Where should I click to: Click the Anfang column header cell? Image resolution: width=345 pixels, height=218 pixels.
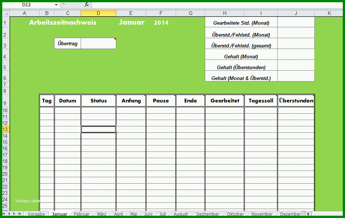[131, 101]
